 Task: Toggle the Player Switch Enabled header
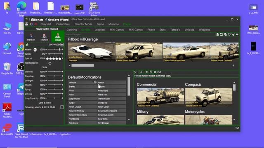(47, 29)
